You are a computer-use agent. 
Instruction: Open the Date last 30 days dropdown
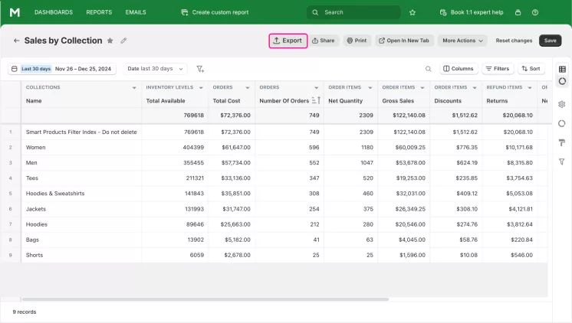tap(156, 69)
